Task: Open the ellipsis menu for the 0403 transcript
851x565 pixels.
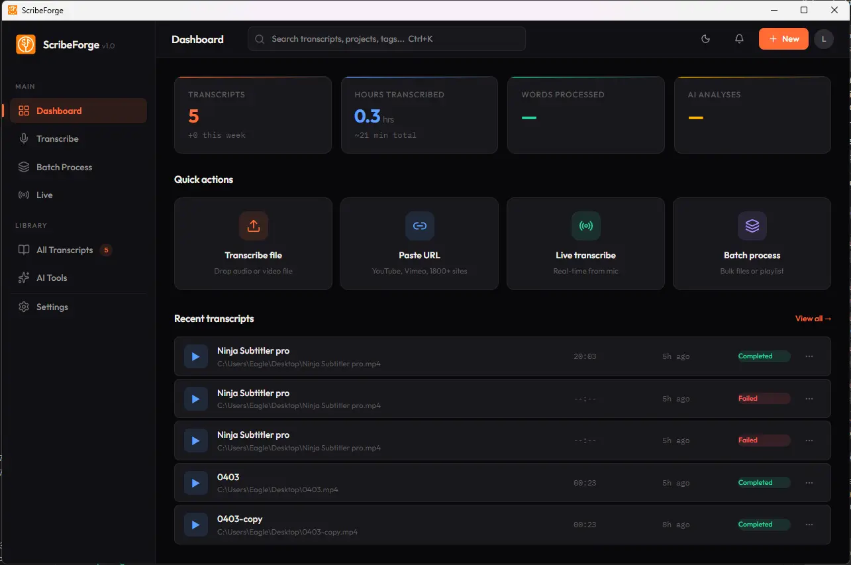Action: [x=809, y=483]
